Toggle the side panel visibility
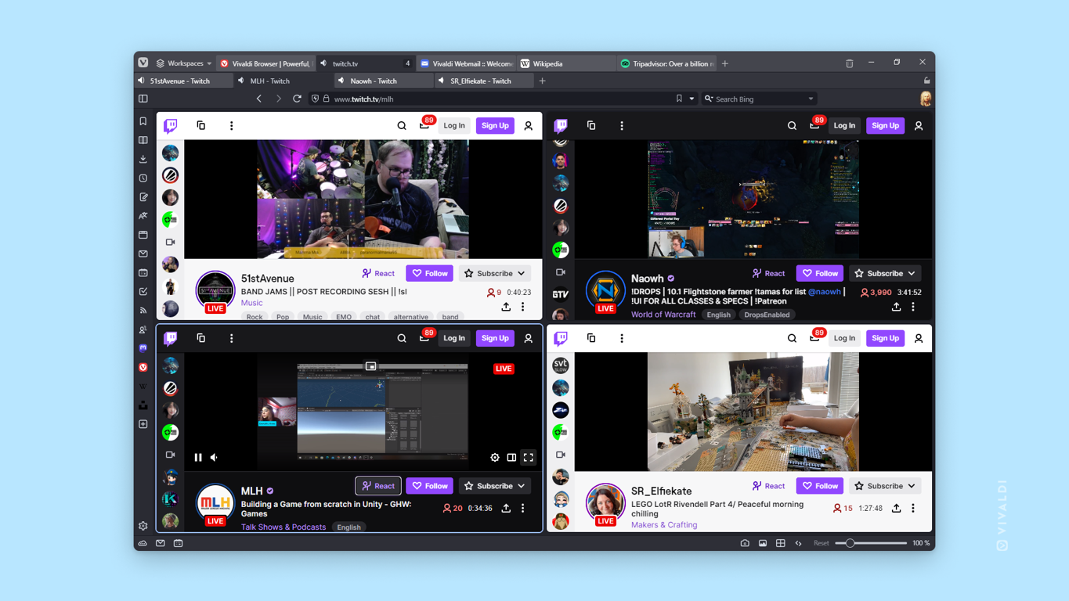Screen dimensions: 1069x601 pyautogui.click(x=143, y=99)
